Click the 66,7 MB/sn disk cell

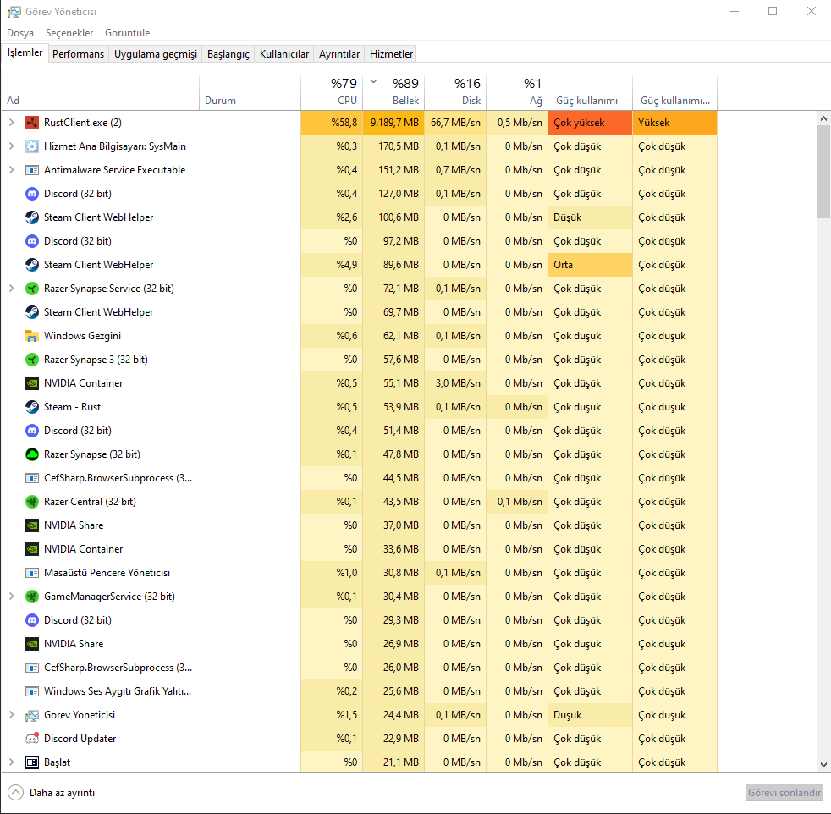(455, 123)
